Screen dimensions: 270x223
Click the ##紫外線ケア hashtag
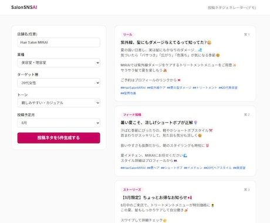coord(156,88)
